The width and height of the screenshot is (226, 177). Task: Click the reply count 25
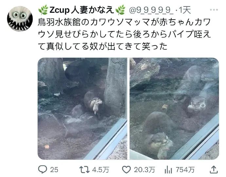coord(54,170)
